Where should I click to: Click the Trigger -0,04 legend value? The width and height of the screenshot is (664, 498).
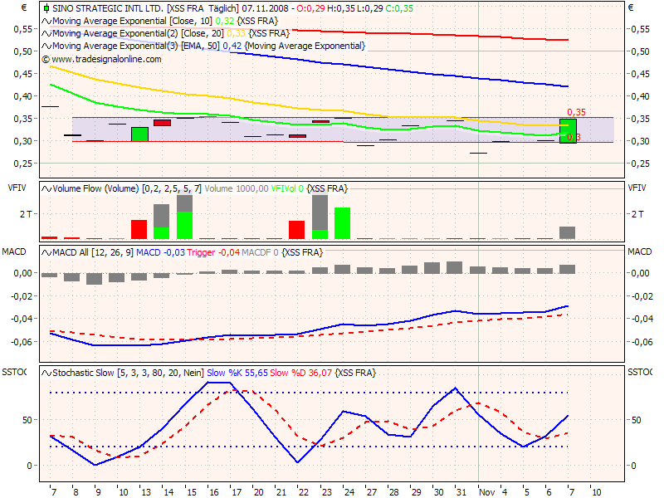(213, 253)
